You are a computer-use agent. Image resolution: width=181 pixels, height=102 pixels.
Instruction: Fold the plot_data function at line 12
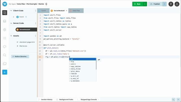[x=42, y=48]
